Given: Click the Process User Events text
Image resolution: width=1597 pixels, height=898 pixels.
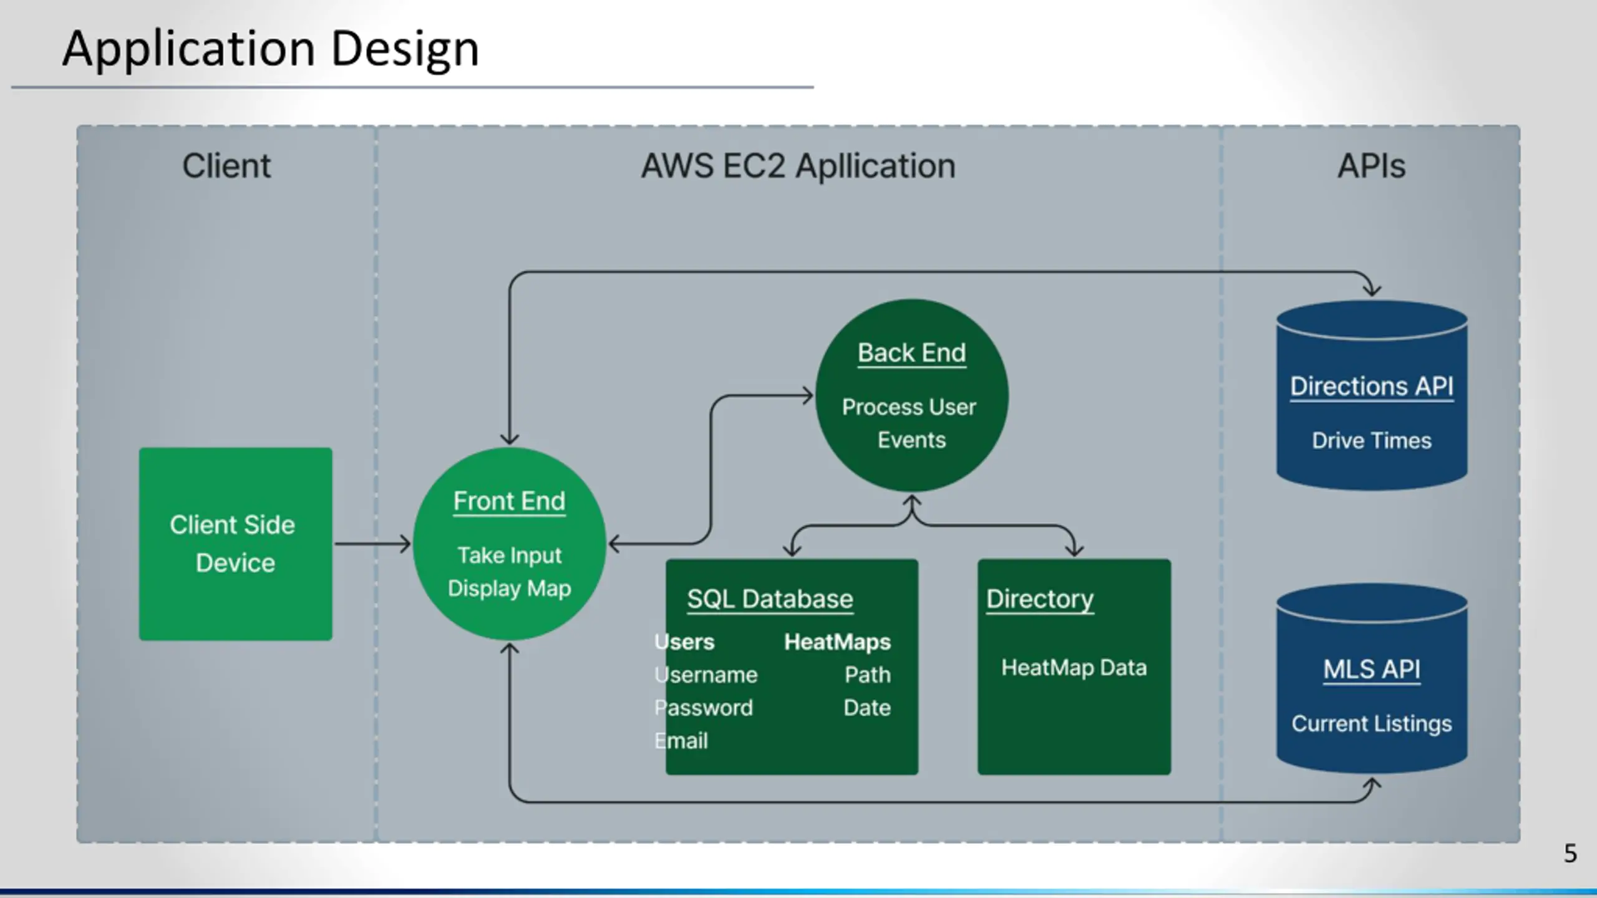Looking at the screenshot, I should pos(910,423).
